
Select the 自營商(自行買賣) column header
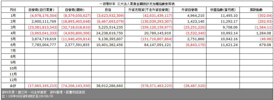41,10
